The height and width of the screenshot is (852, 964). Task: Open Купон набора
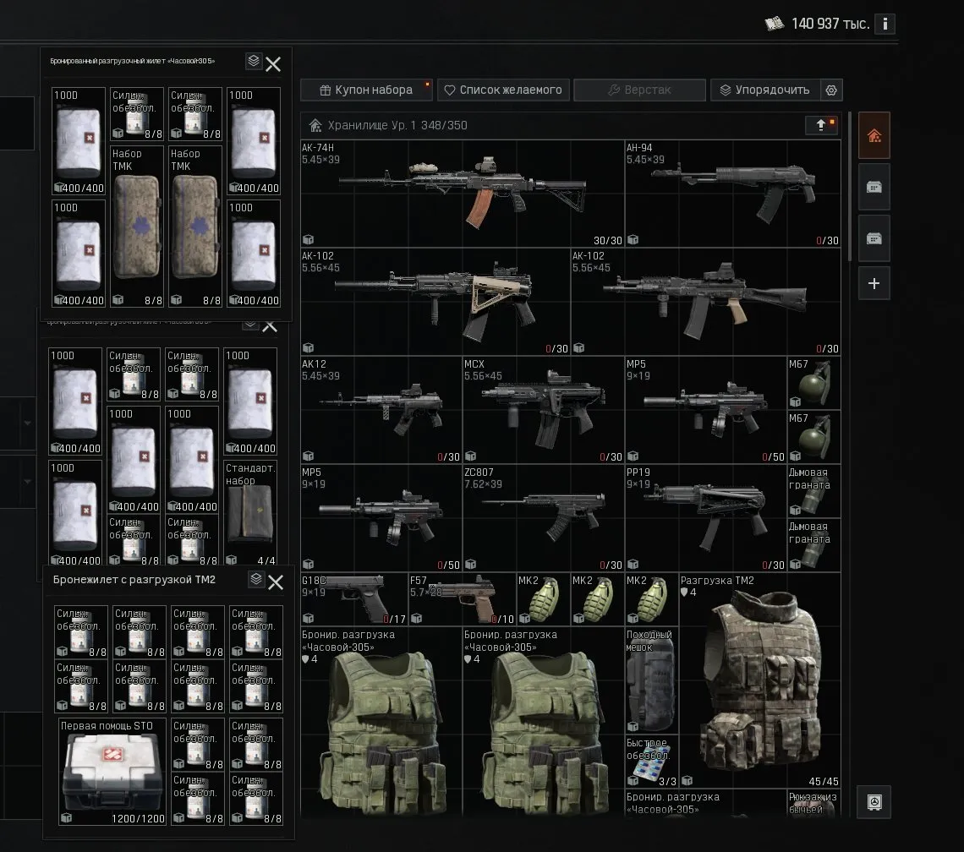pos(367,90)
